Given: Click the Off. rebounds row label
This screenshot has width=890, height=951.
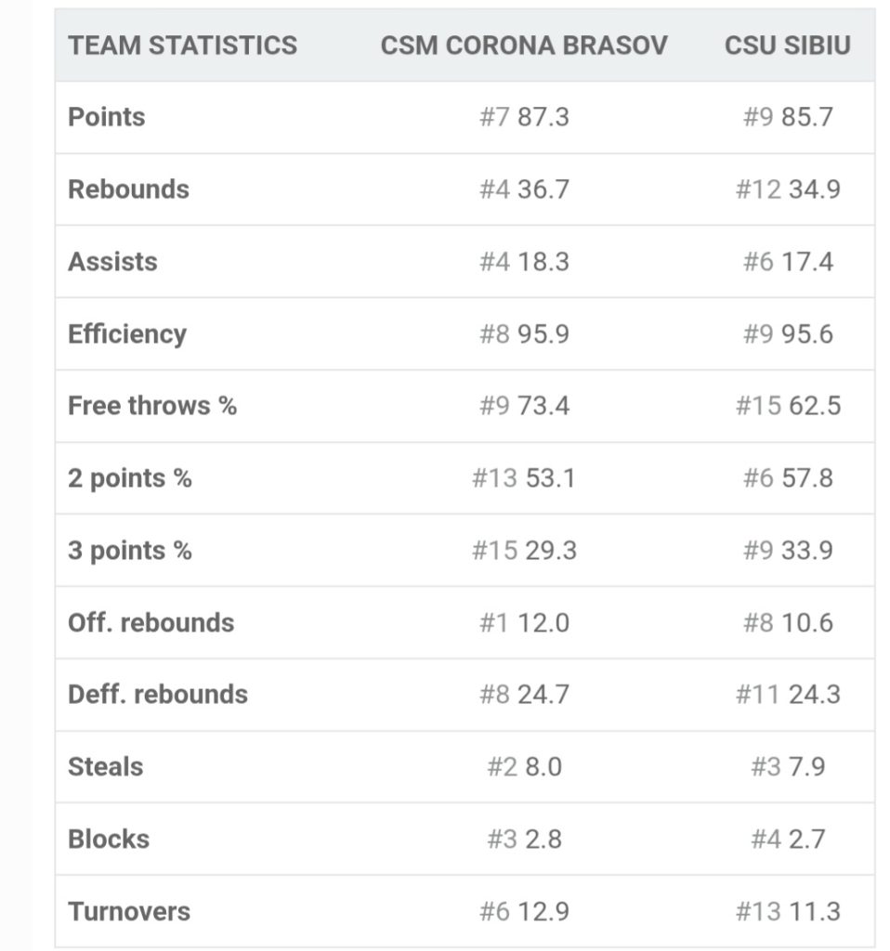Looking at the screenshot, I should [x=151, y=622].
